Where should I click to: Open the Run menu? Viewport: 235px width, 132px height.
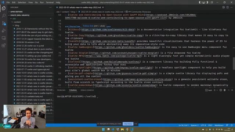[x=42, y=3]
